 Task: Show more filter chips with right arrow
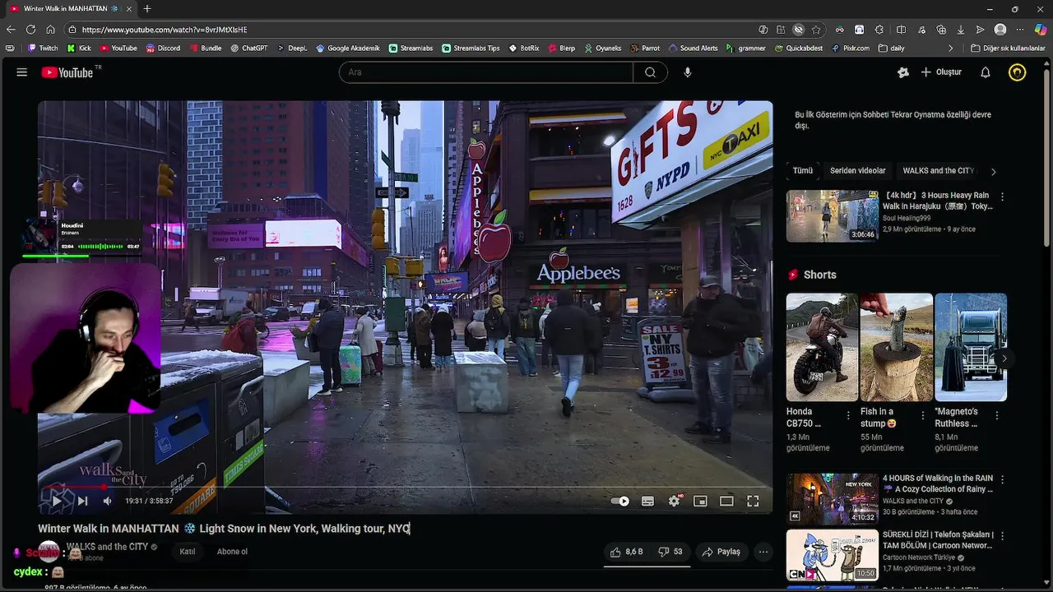coord(993,172)
